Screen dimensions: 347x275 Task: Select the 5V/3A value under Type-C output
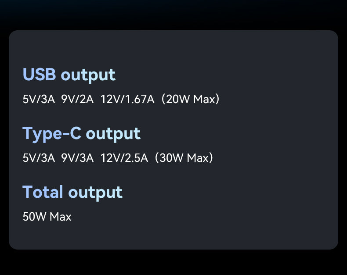39,158
